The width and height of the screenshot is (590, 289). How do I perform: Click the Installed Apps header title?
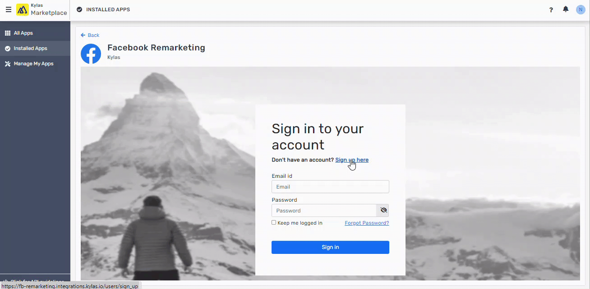108,9
